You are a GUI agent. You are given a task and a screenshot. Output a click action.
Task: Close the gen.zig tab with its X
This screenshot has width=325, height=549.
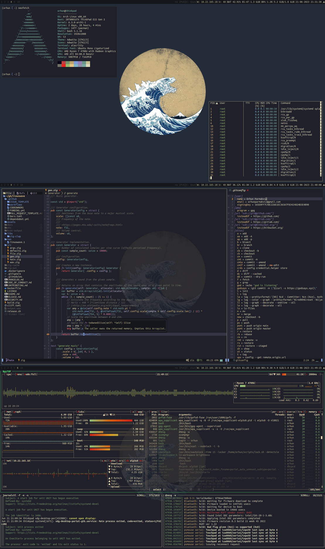tap(60, 190)
